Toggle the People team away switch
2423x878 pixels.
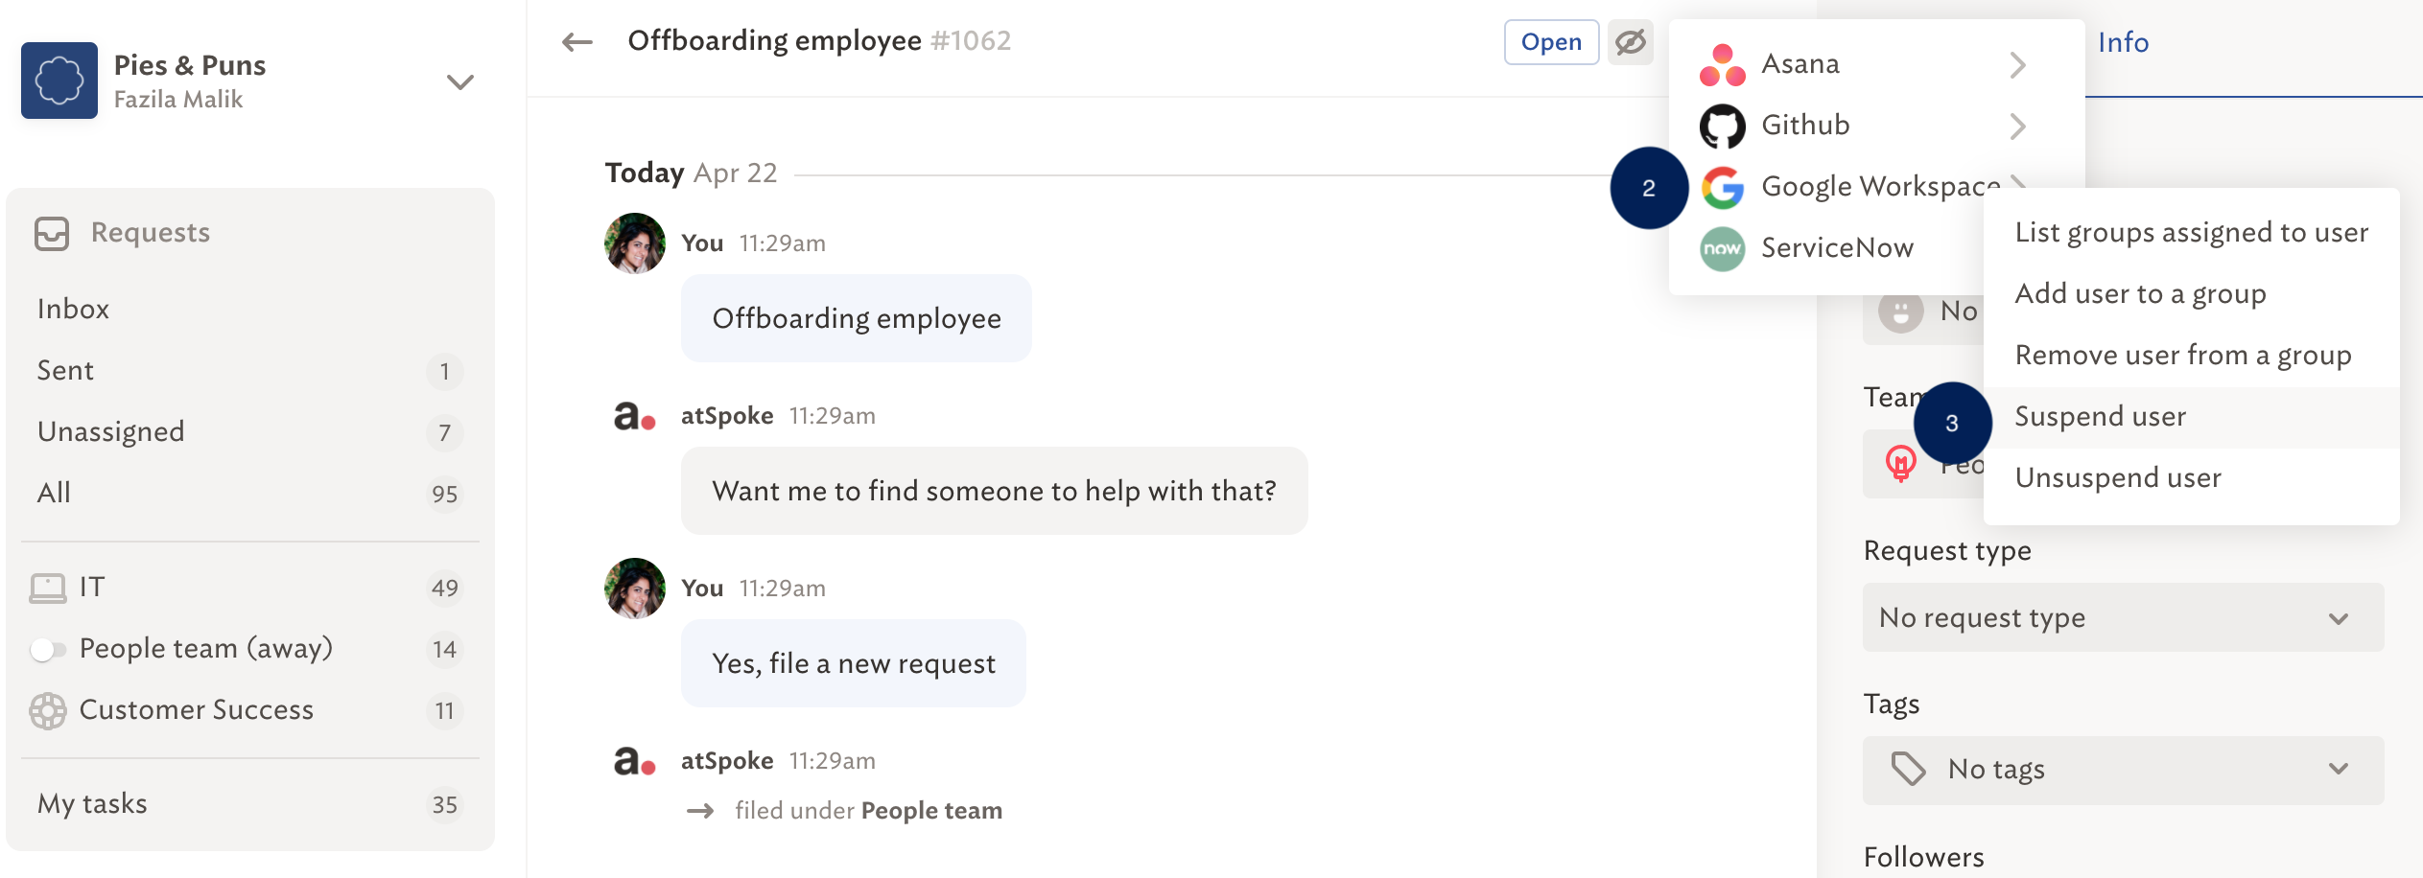point(48,650)
